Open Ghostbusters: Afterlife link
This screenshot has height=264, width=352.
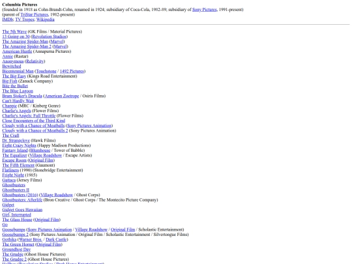tap(22, 199)
